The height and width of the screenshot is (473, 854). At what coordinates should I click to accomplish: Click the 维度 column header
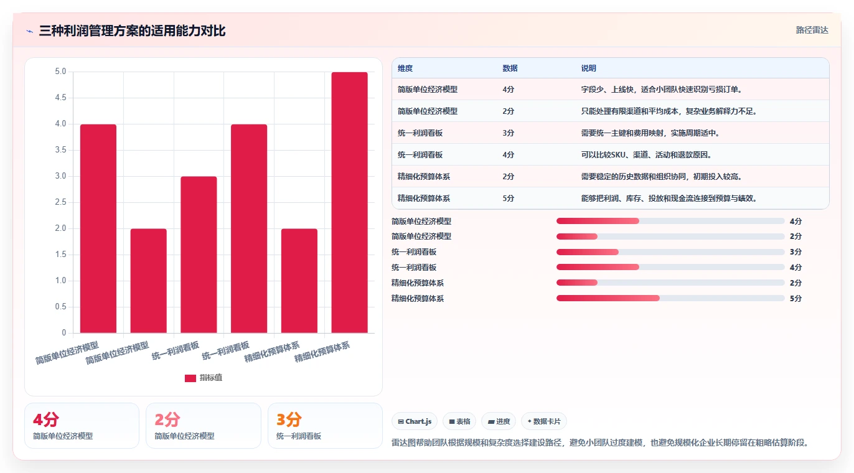405,68
